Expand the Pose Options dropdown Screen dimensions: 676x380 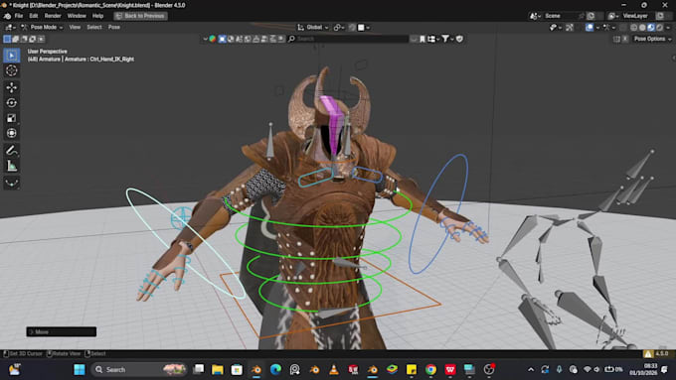(x=652, y=39)
